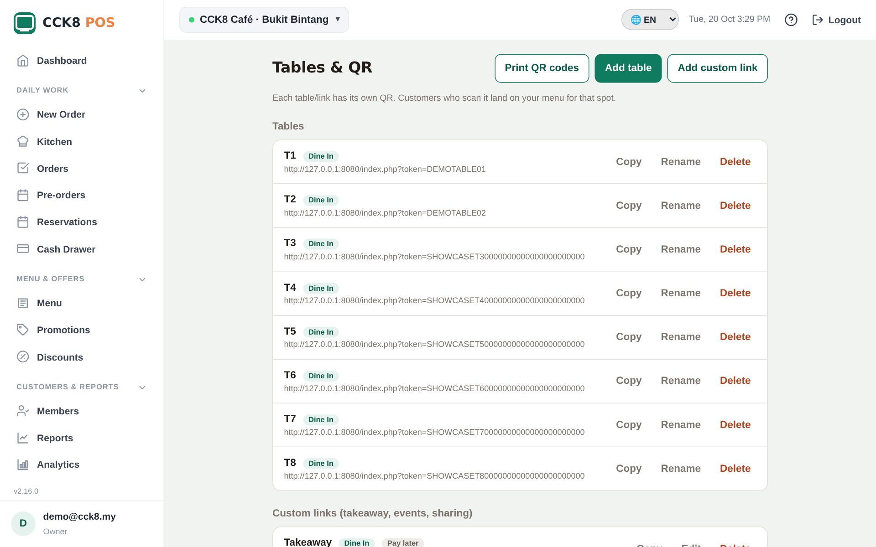Click Add custom link button
The height and width of the screenshot is (547, 876).
[717, 68]
